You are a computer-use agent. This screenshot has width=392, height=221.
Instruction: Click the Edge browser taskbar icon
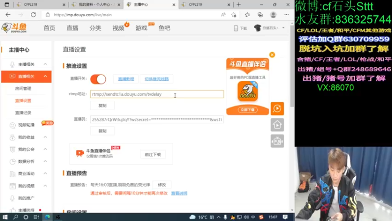coord(47,217)
